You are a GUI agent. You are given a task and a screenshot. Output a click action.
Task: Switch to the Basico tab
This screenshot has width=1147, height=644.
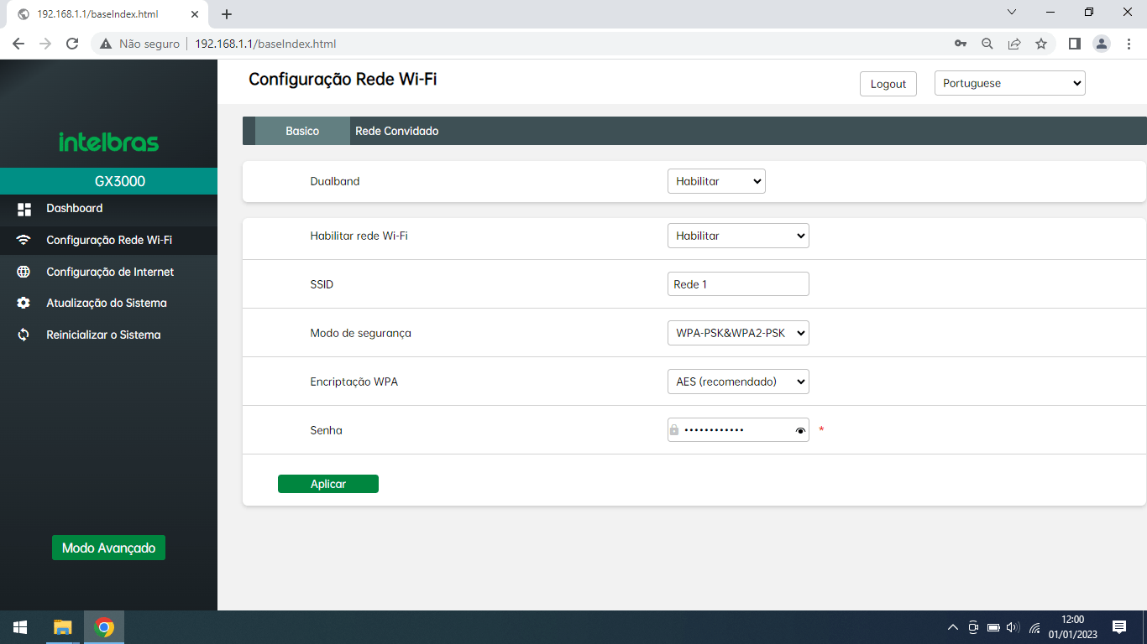pos(302,131)
